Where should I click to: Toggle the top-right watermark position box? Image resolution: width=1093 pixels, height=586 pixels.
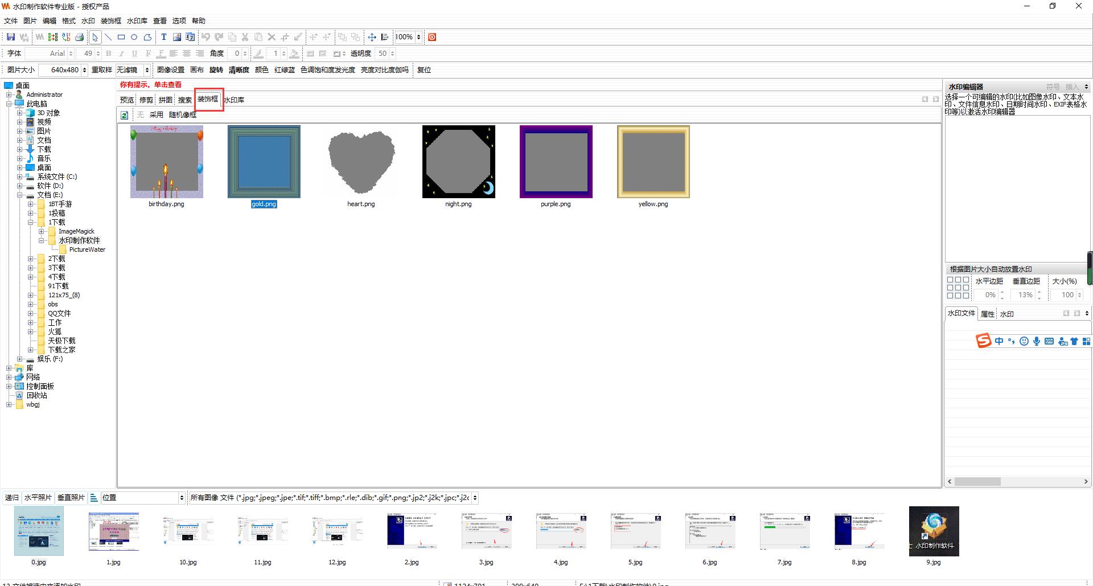(966, 280)
